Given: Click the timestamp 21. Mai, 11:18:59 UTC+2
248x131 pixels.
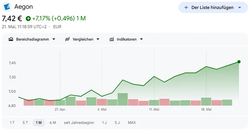Looking at the screenshot, I should [24, 27].
